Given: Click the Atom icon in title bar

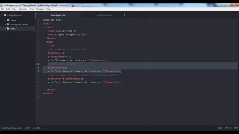Looking at the screenshot, I should coord(1,5).
